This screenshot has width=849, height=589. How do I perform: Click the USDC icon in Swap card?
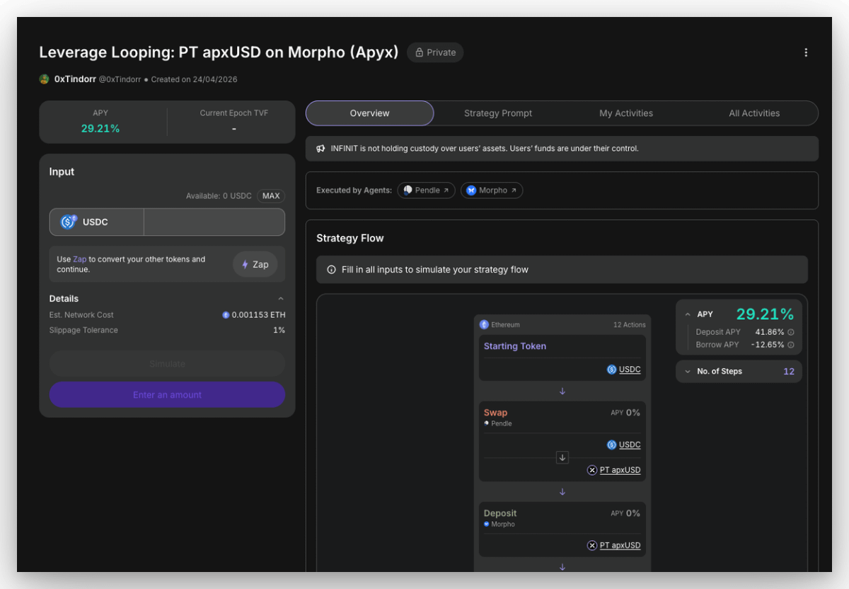(612, 445)
